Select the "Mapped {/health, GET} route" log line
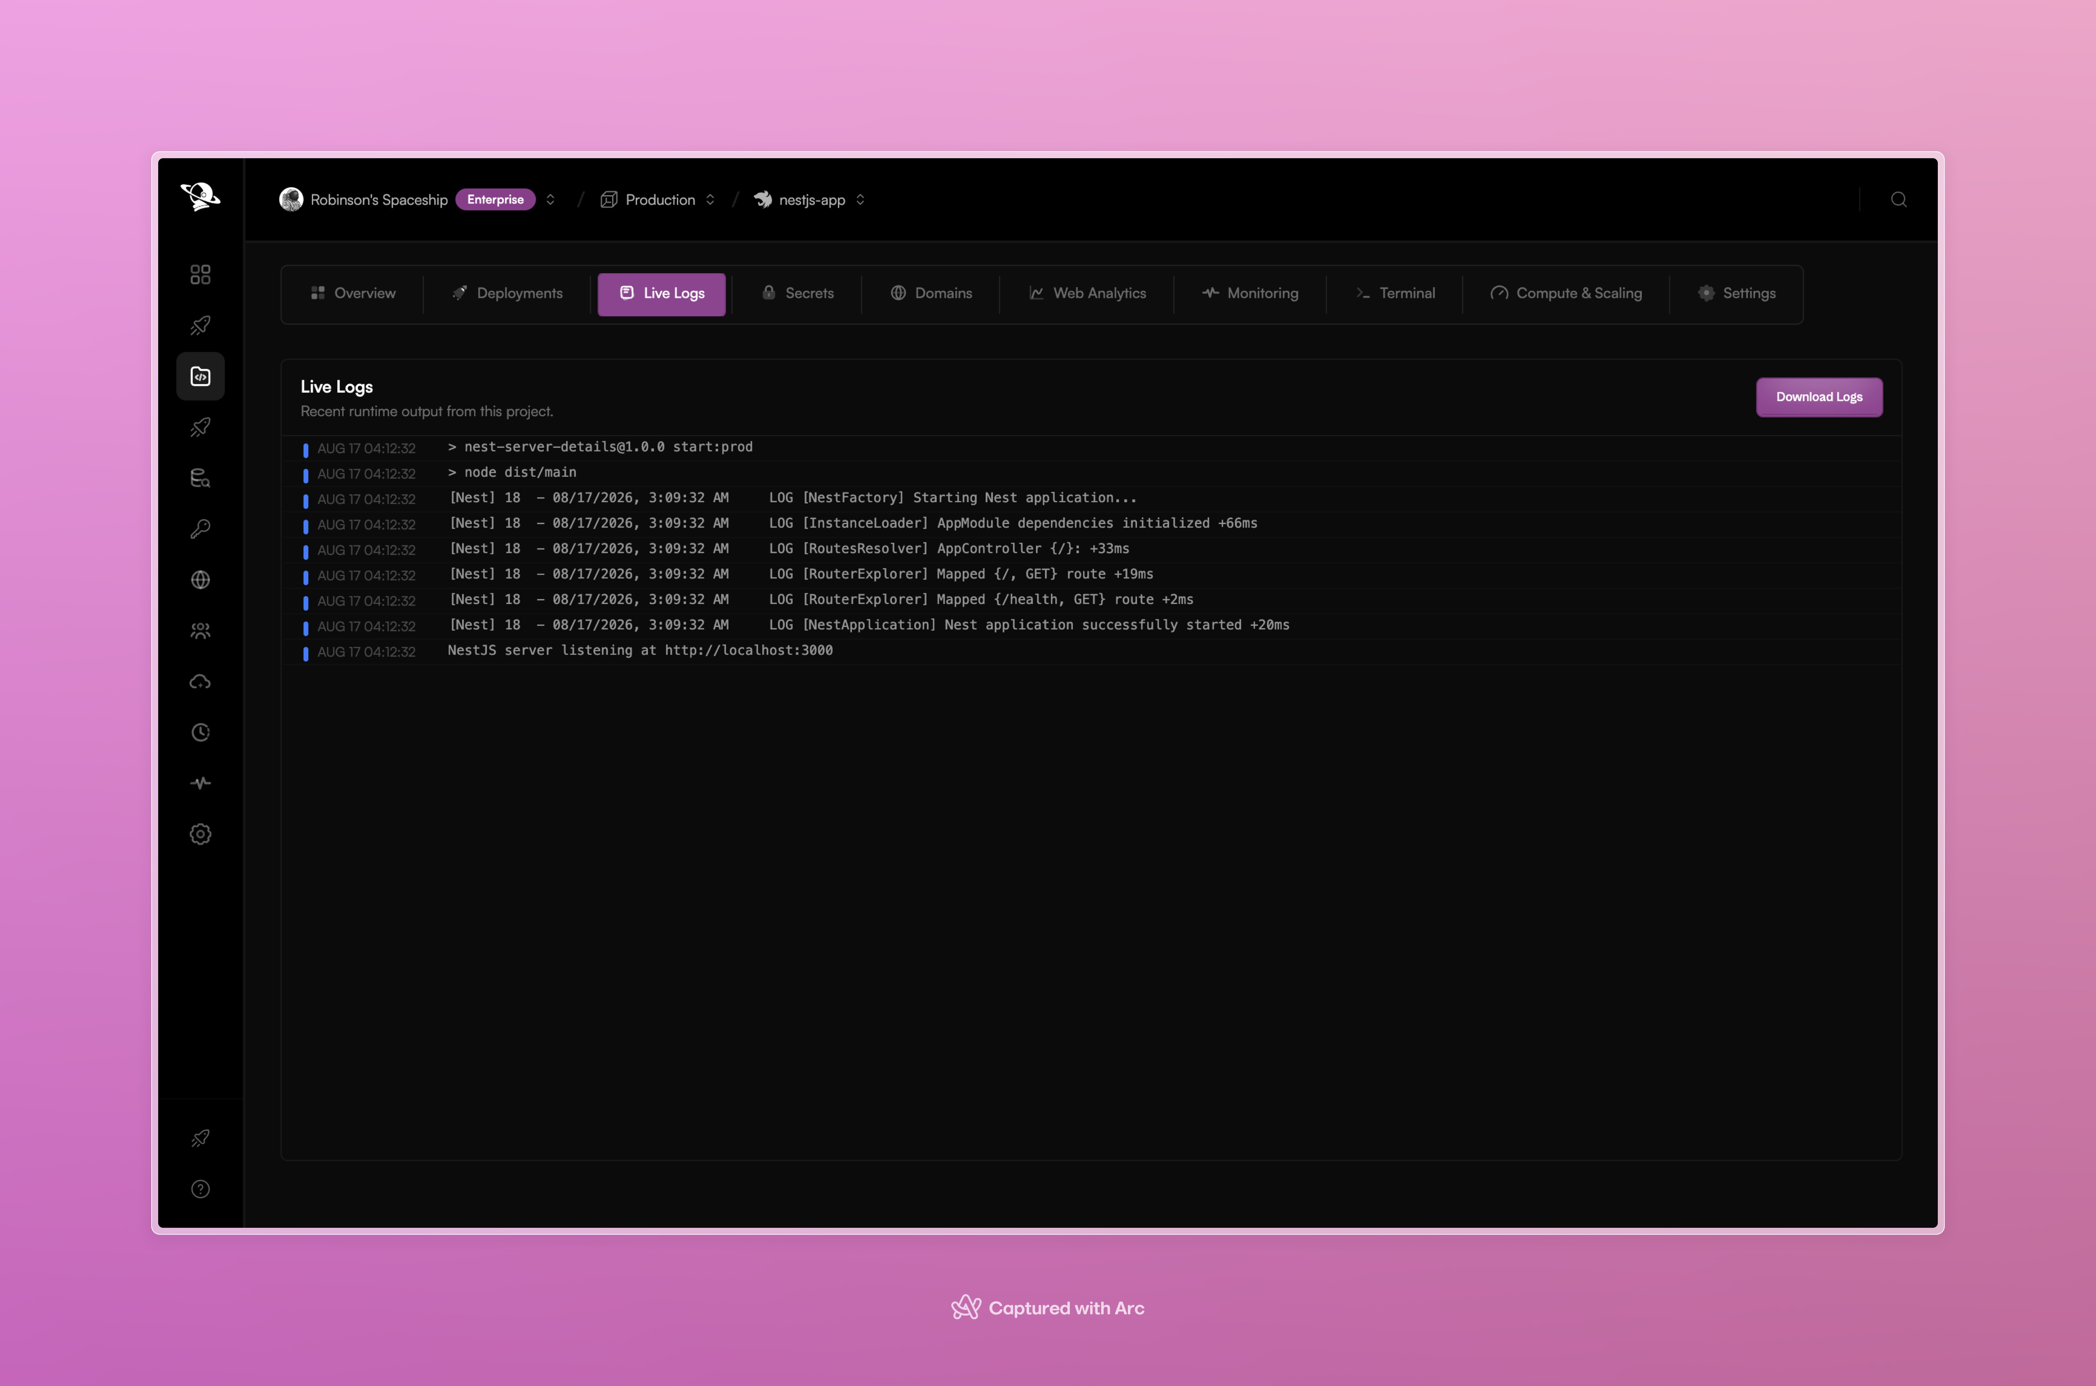 (1091, 600)
